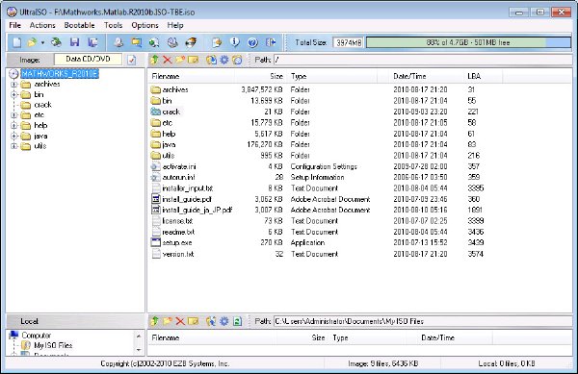Click the gear icon in image toolbar
This screenshot has height=374, width=578.
tap(224, 60)
